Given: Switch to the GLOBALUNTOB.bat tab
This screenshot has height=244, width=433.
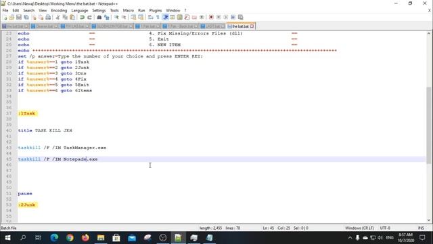Looking at the screenshot, I should point(112,26).
